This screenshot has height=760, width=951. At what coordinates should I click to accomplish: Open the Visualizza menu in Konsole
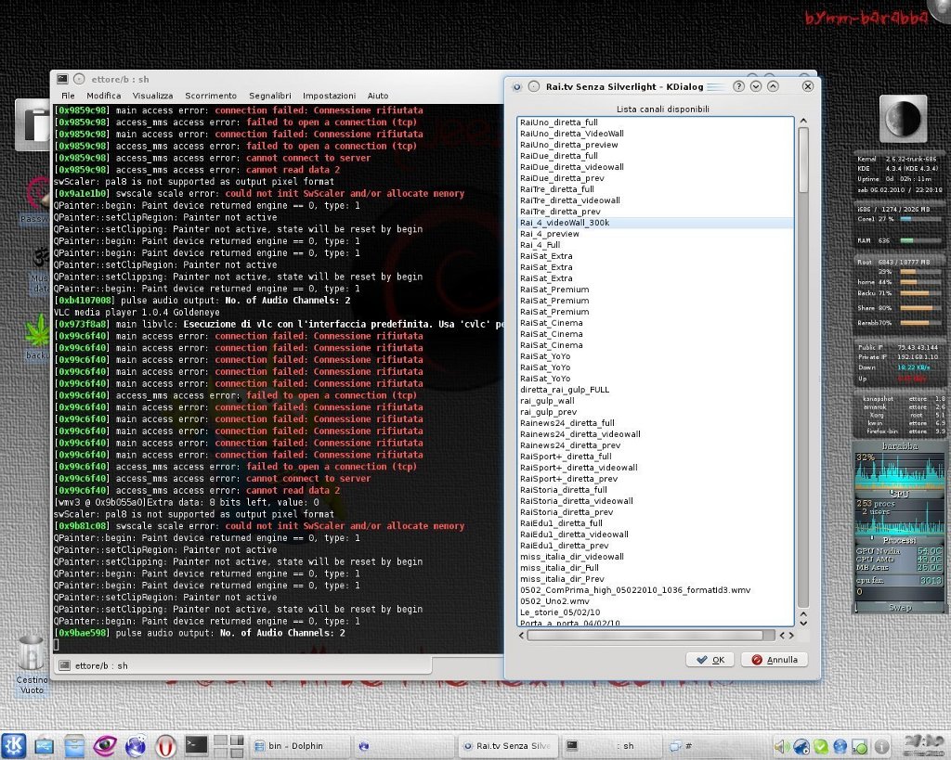pos(152,96)
